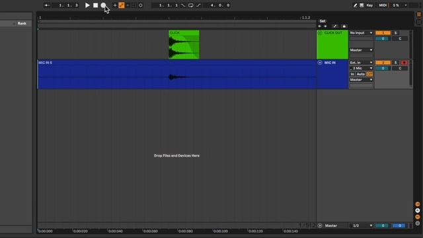
Task: Toggle the Loop switch
Action: (191, 5)
